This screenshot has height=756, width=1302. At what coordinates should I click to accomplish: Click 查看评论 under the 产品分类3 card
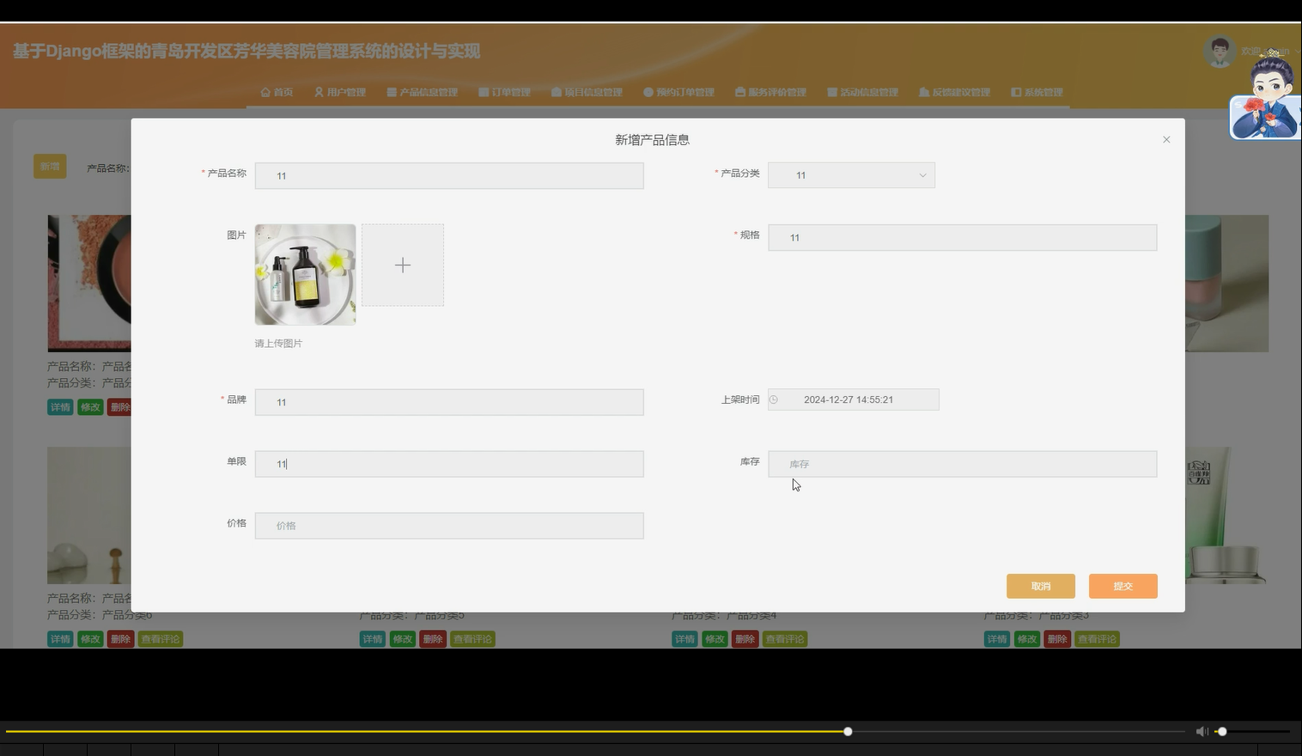coord(1097,639)
